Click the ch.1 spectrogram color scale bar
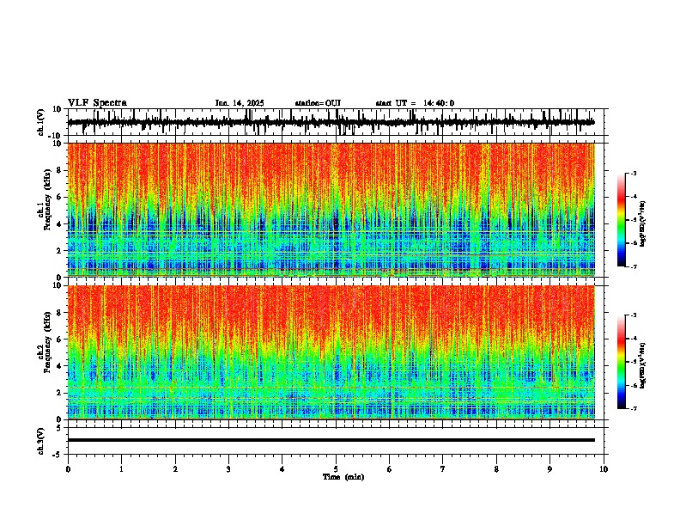The image size is (680, 526). [622, 220]
